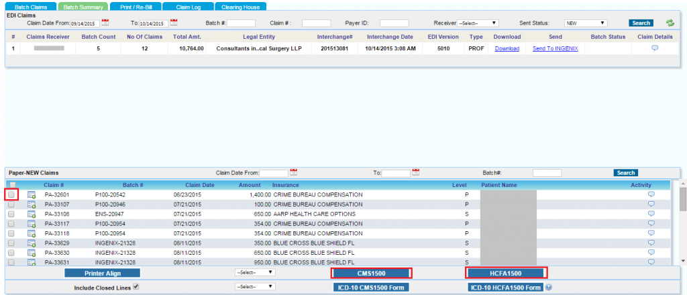Viewport: 687px width, 295px height.
Task: Click the Download link for batch 1
Action: (x=507, y=48)
